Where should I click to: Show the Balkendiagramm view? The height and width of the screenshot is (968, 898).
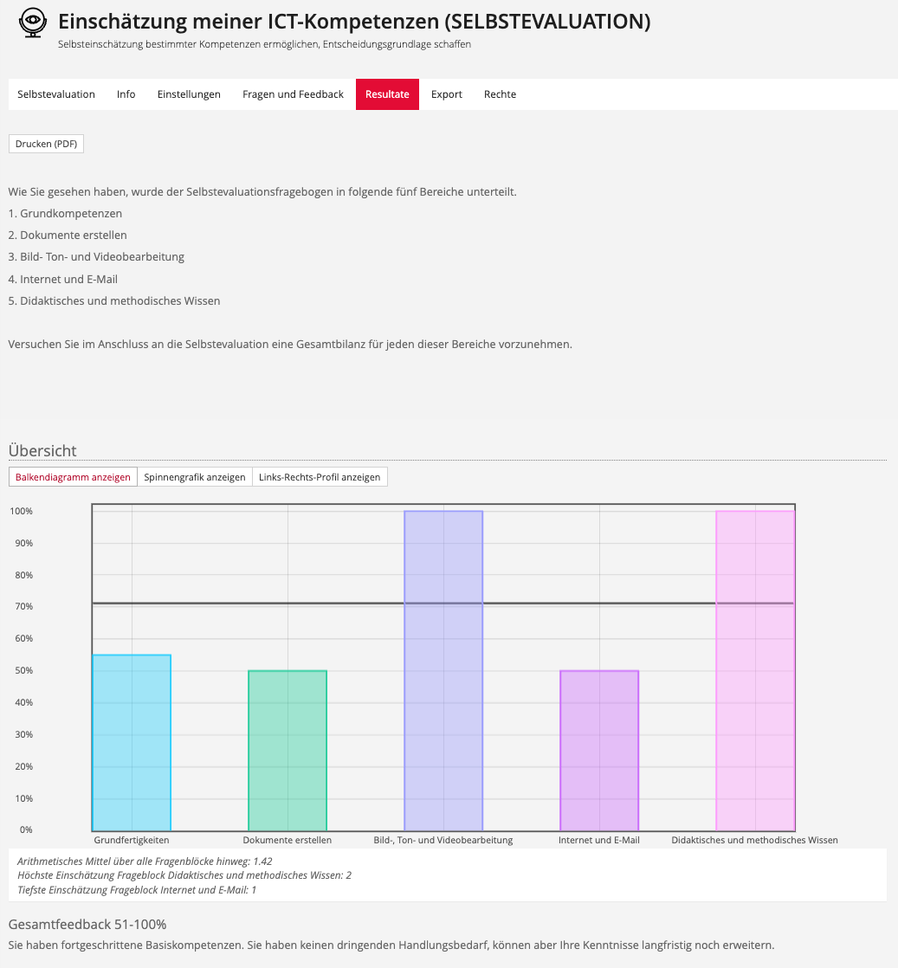tap(73, 477)
